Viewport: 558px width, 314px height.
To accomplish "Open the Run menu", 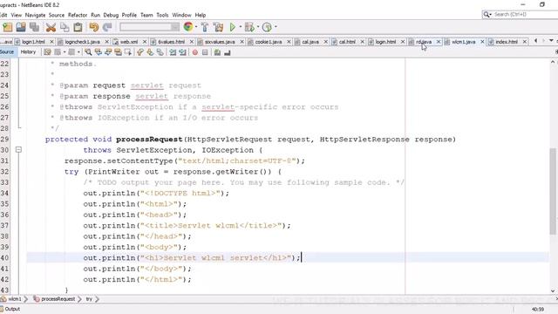I will (95, 15).
